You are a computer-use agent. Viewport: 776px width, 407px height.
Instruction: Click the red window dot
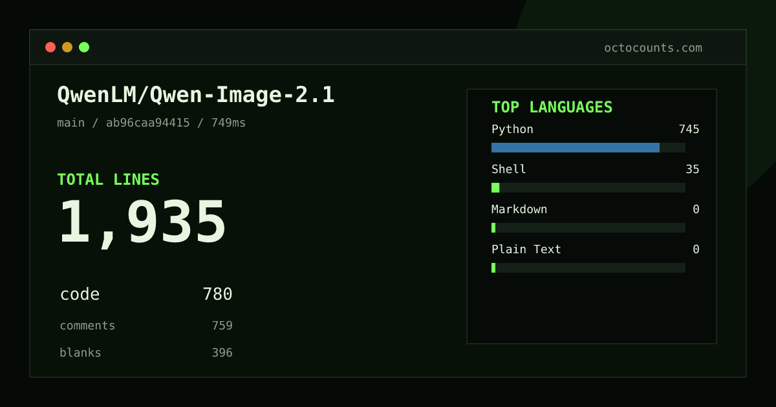pyautogui.click(x=50, y=47)
